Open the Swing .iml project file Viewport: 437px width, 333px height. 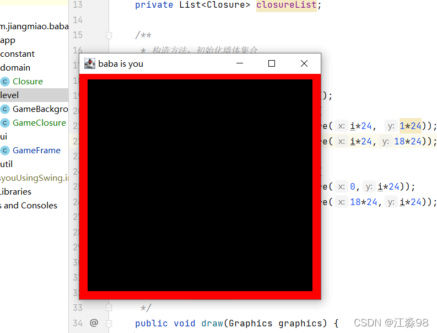34,178
